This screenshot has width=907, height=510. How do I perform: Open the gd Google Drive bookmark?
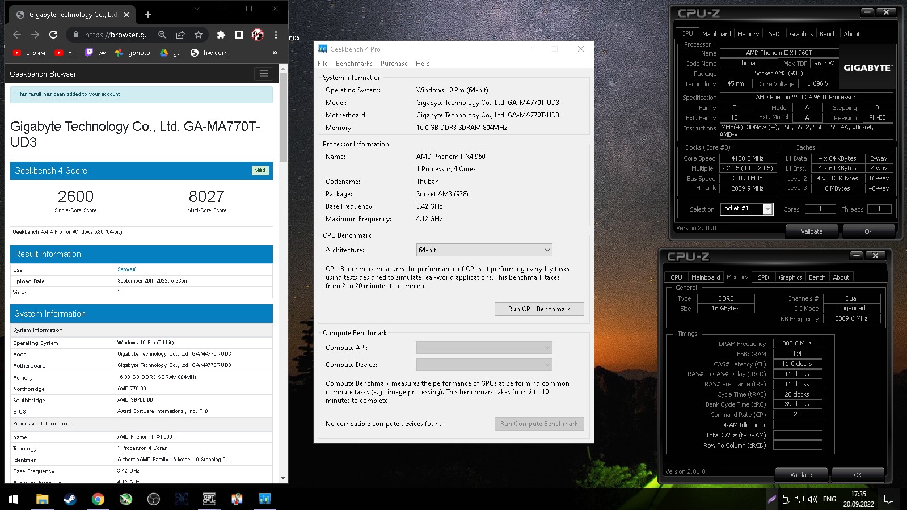(x=170, y=53)
